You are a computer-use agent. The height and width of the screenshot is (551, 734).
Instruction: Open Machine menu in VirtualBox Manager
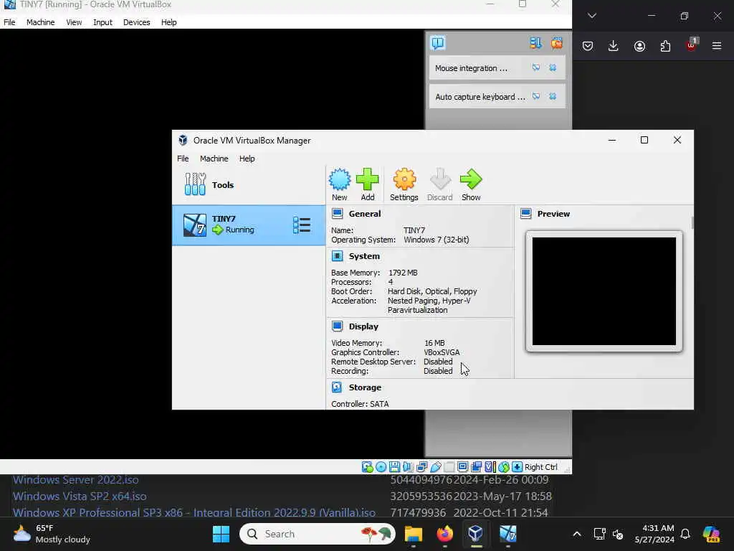pos(214,159)
